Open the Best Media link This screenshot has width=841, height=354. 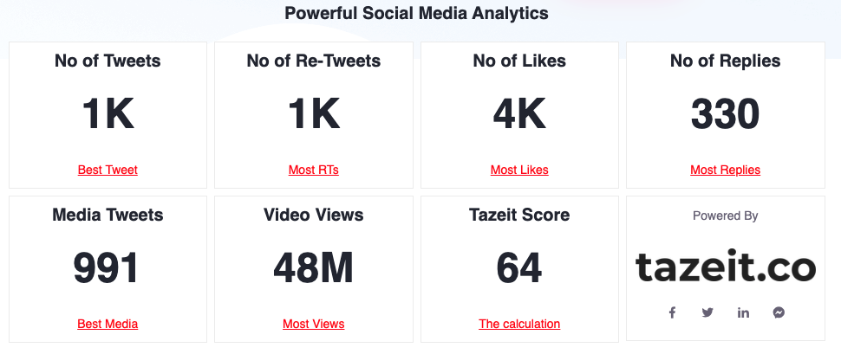point(108,324)
